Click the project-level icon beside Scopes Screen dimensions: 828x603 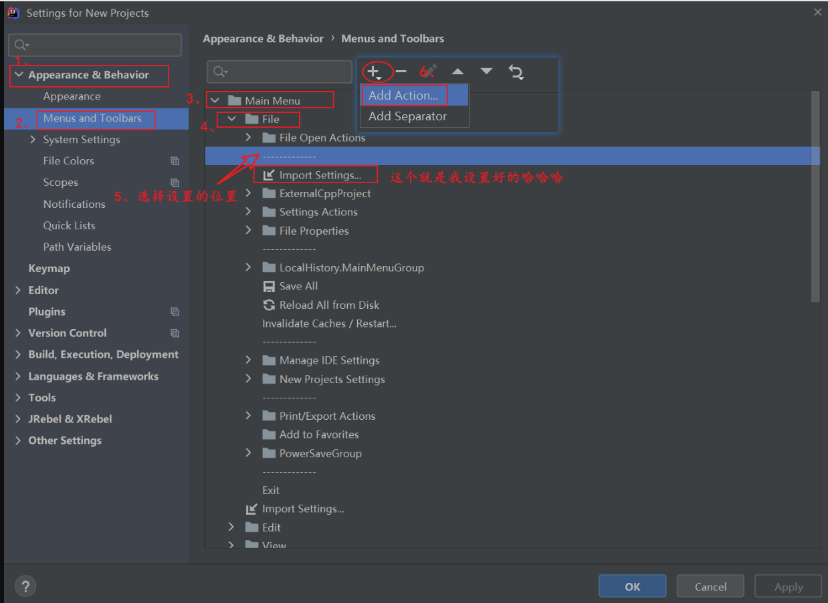coord(175,183)
